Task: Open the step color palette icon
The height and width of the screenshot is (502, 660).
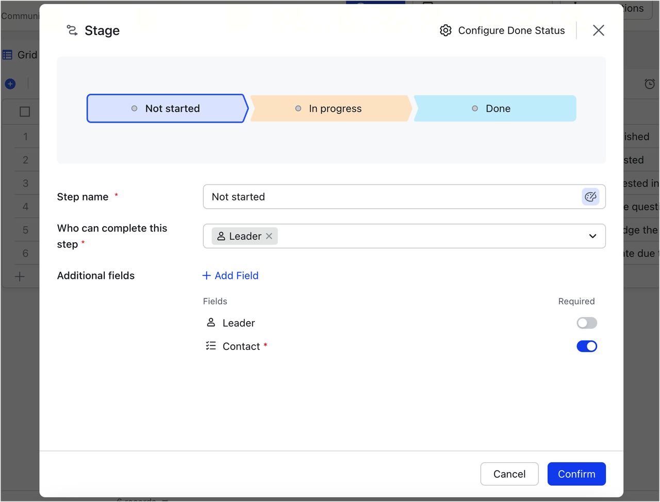Action: click(x=590, y=197)
